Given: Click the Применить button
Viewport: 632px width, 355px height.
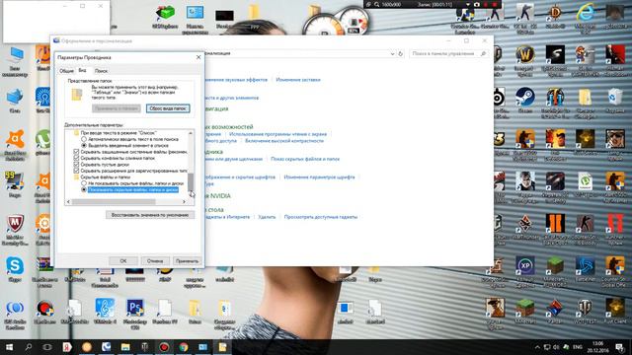Looking at the screenshot, I should click(187, 260).
